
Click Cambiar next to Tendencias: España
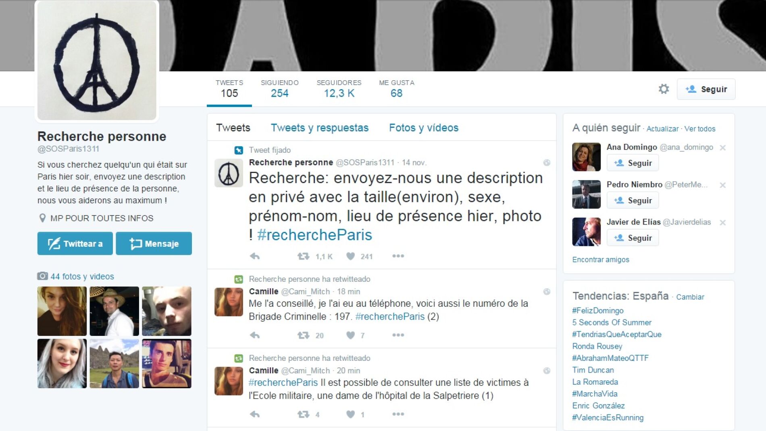690,297
